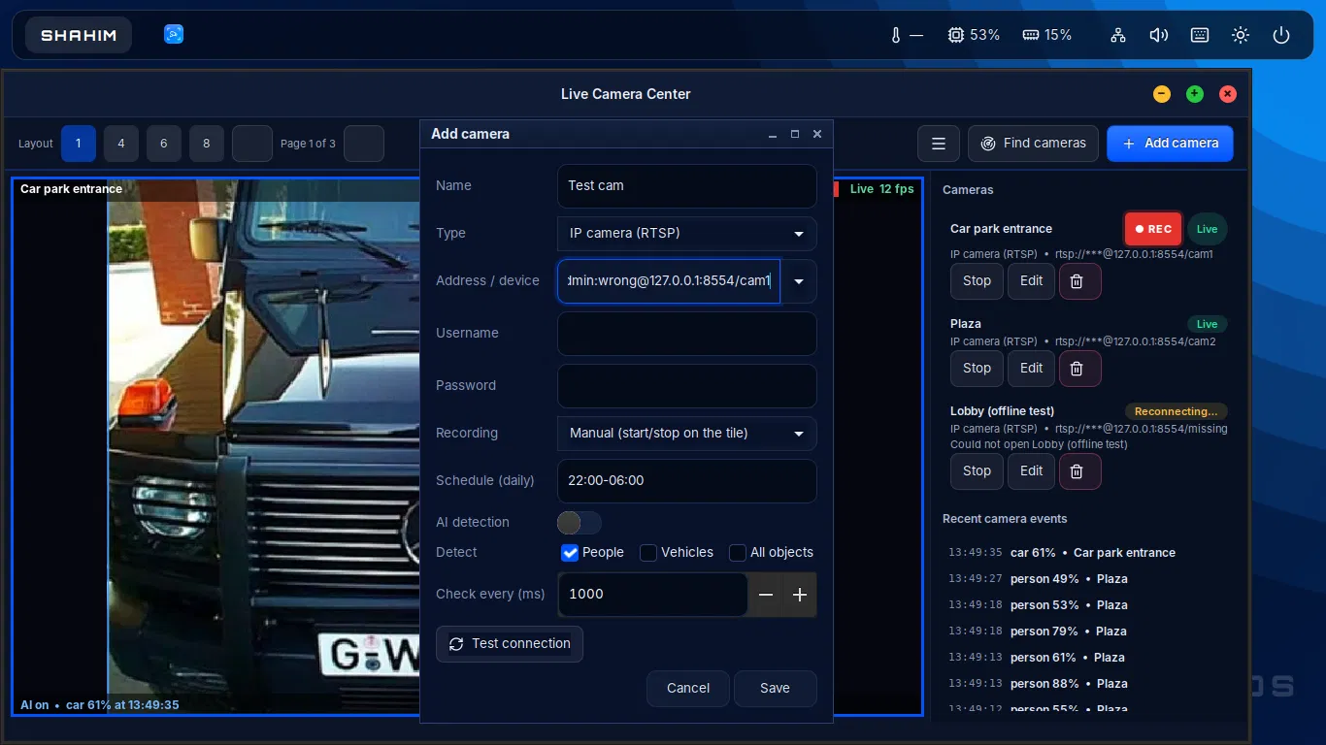Open SHAHIM menu in top bar
1326x745 pixels.
click(79, 35)
